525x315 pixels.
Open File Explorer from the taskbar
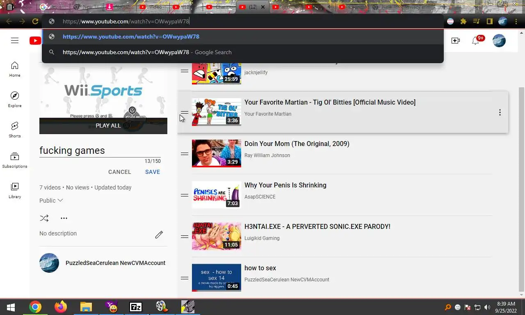[86, 307]
